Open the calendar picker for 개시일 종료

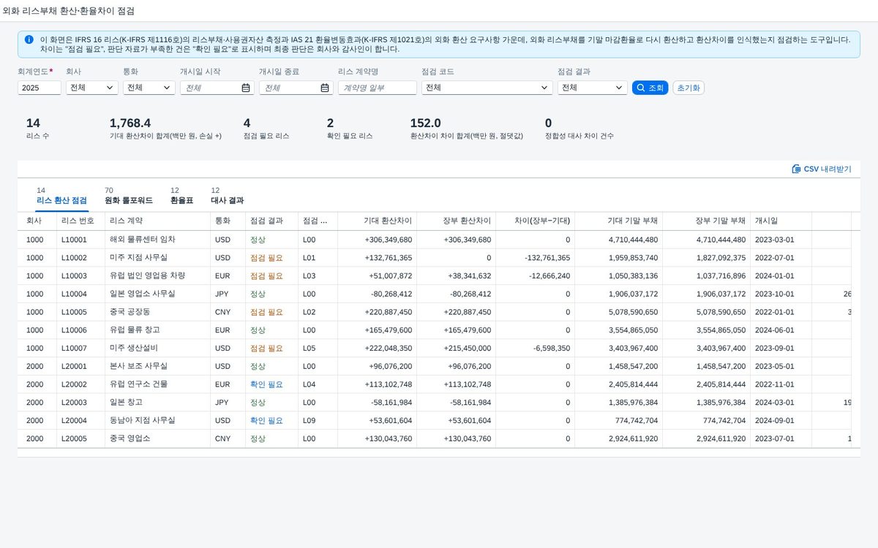pyautogui.click(x=325, y=88)
